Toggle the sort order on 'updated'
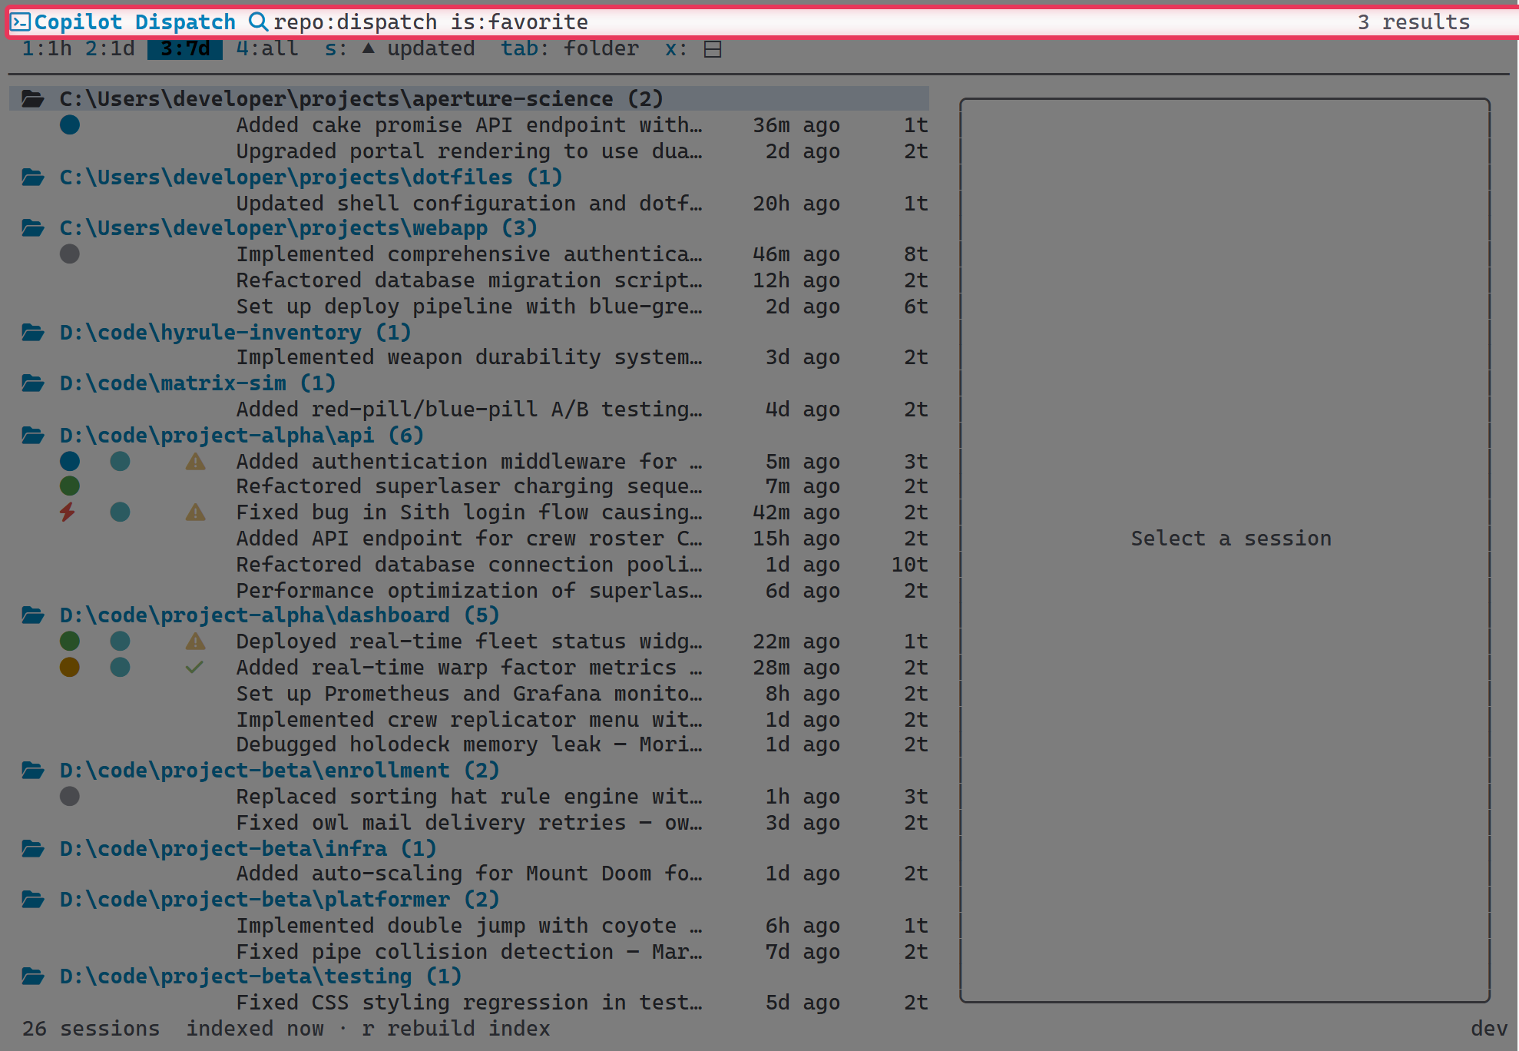This screenshot has width=1519, height=1051. coord(399,48)
